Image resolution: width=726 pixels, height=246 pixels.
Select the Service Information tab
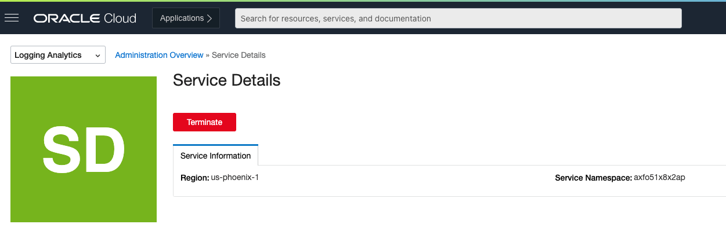215,156
